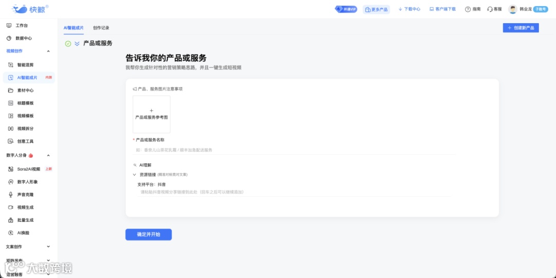Click the AI换脸 sidebar icon

coord(11,233)
